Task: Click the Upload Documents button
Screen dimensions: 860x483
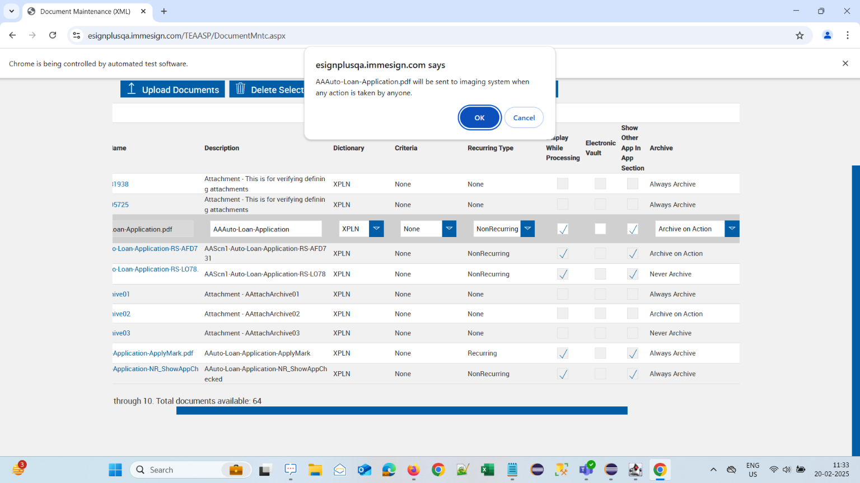Action: (172, 89)
